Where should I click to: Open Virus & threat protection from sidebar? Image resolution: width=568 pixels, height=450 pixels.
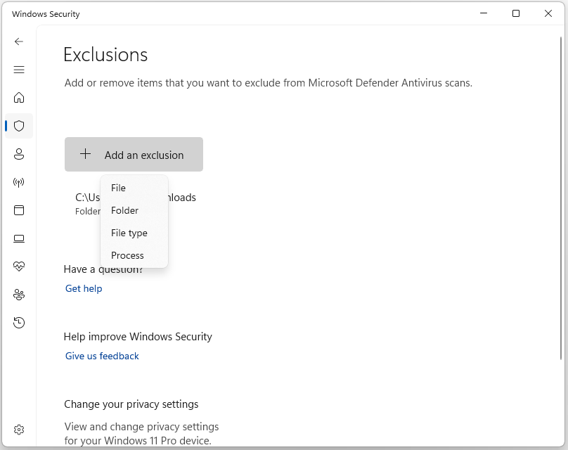[19, 126]
